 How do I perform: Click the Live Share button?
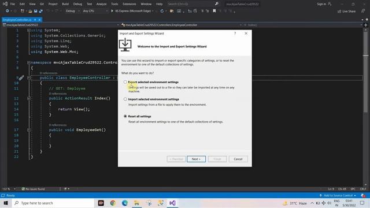point(346,11)
